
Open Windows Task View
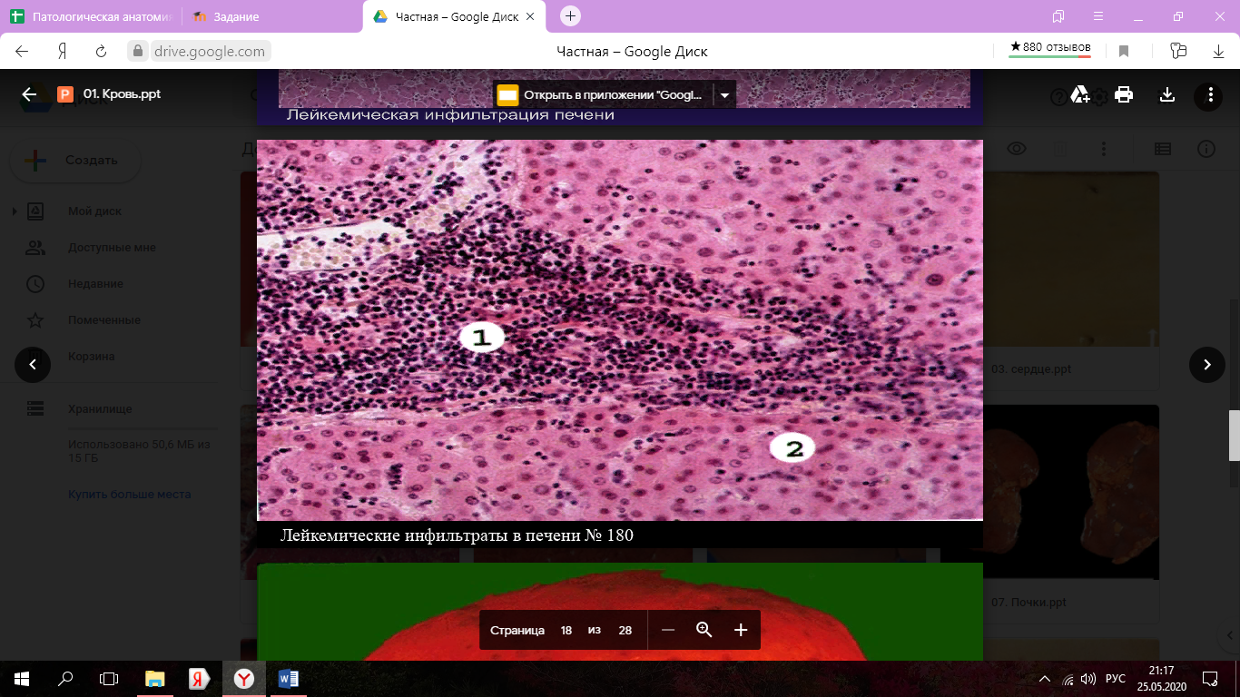(109, 678)
